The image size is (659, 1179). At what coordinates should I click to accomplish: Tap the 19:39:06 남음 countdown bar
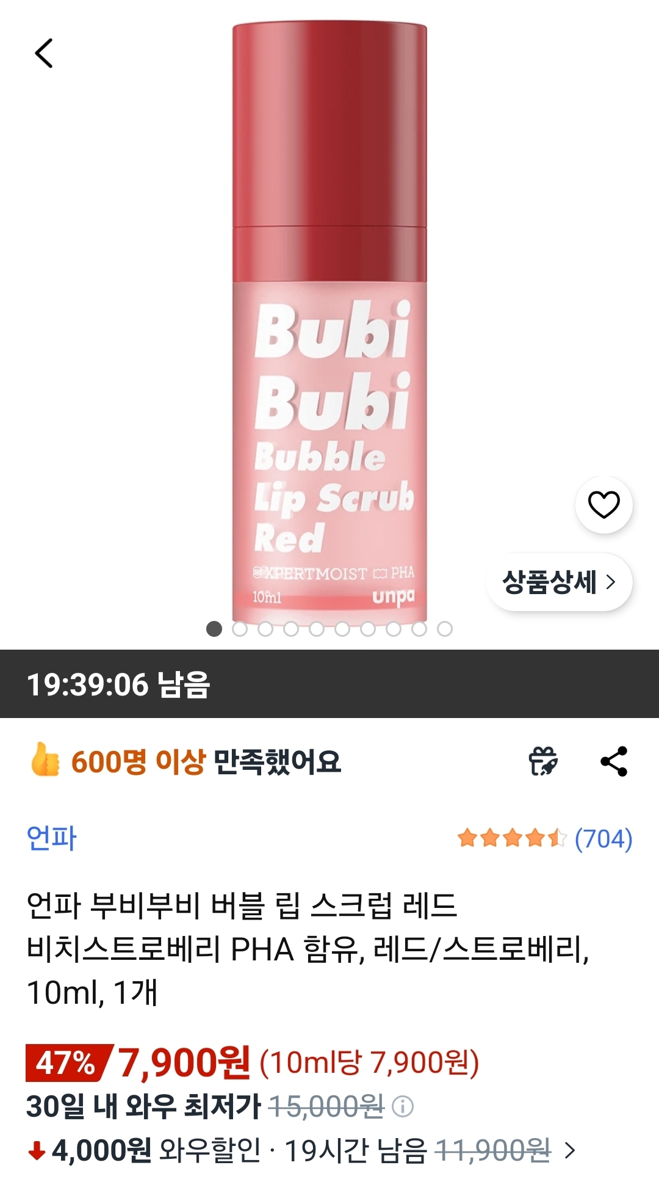tap(329, 684)
